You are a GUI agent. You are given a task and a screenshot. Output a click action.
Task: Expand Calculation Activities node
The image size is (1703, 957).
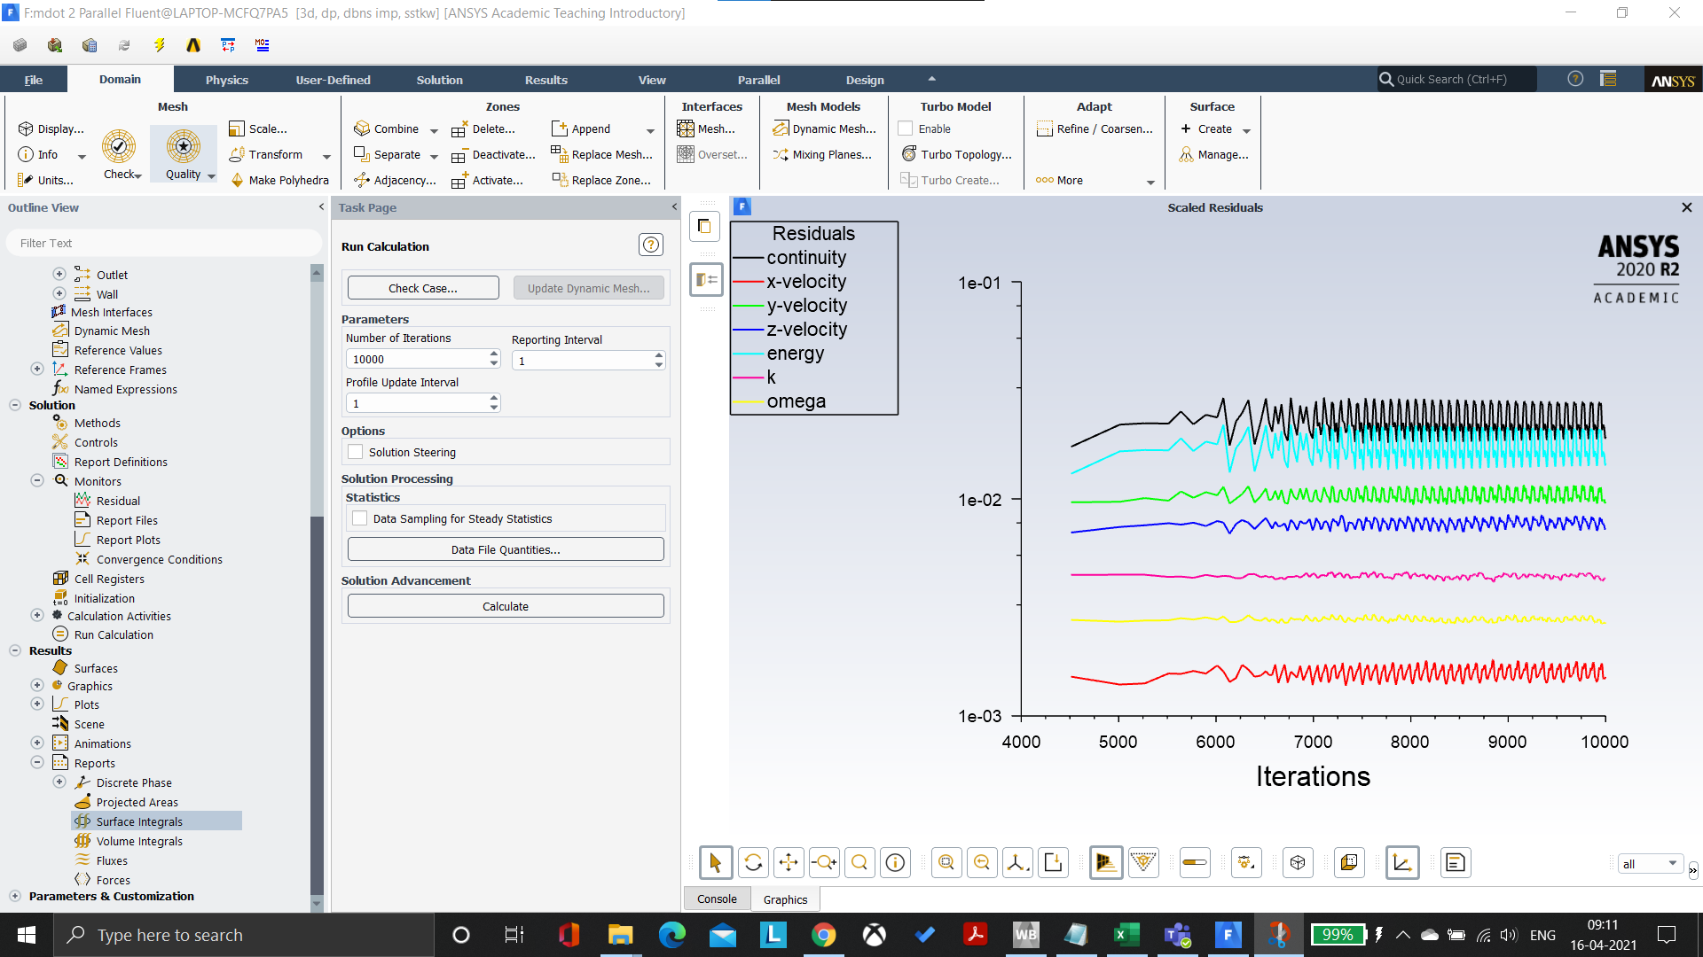tap(37, 615)
